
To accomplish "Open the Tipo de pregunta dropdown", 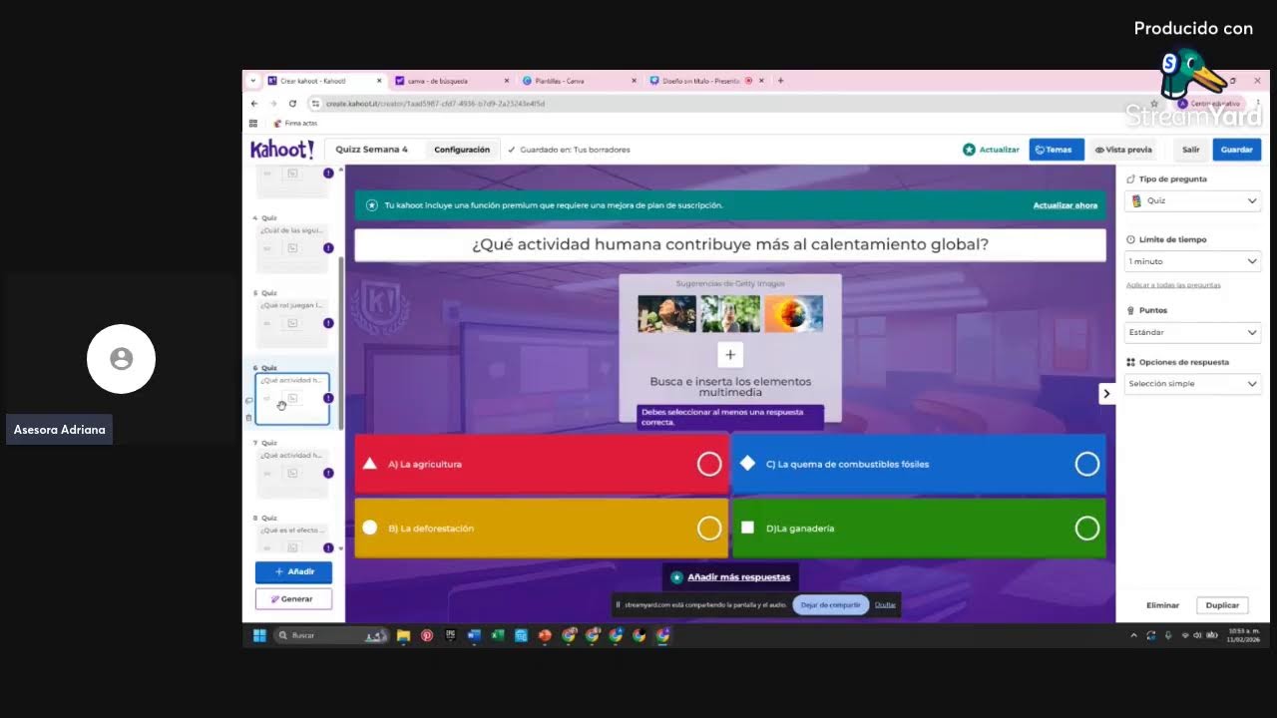I will [x=1192, y=200].
